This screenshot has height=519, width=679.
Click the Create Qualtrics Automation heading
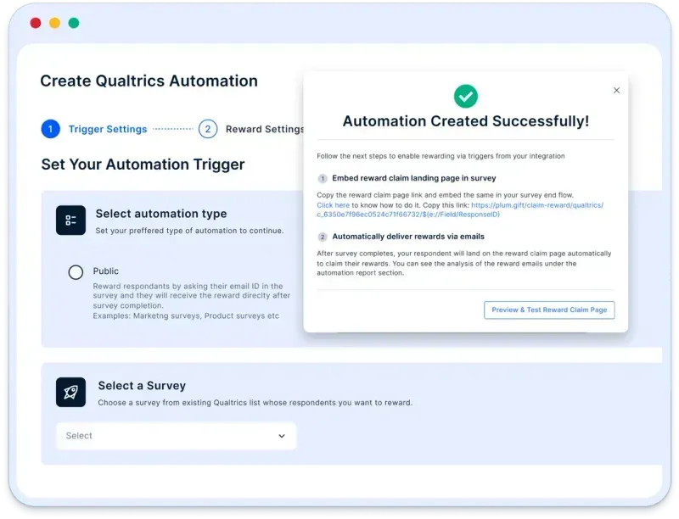pyautogui.click(x=149, y=81)
